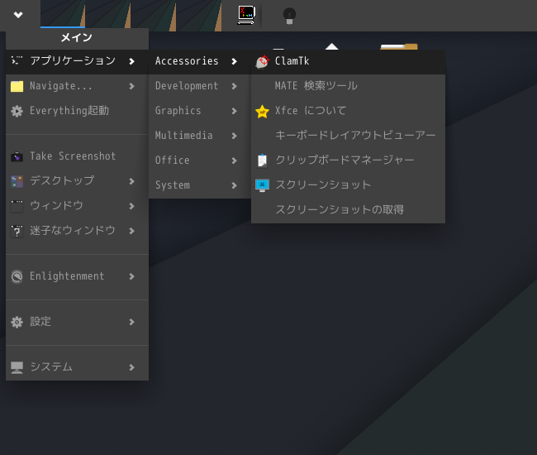Open the アプリケーション menu entry

[77, 61]
